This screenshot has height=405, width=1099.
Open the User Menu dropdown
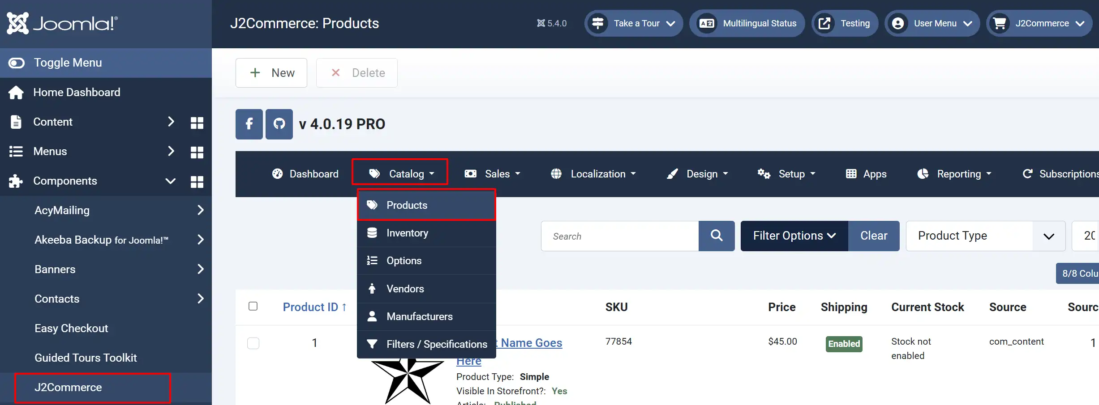(932, 23)
